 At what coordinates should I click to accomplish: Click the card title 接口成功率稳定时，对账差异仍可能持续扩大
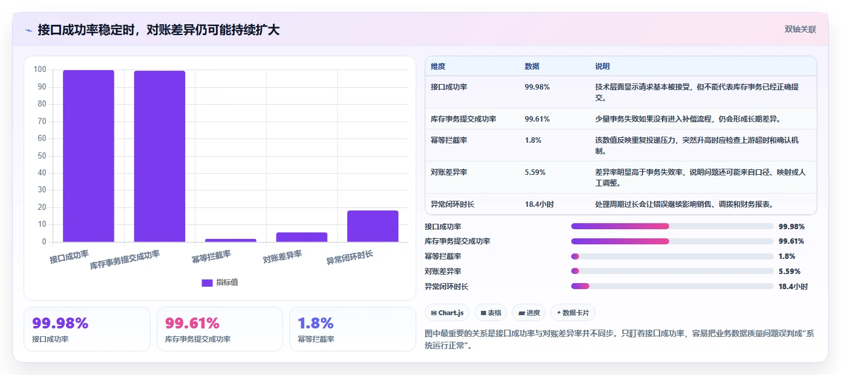pyautogui.click(x=159, y=30)
